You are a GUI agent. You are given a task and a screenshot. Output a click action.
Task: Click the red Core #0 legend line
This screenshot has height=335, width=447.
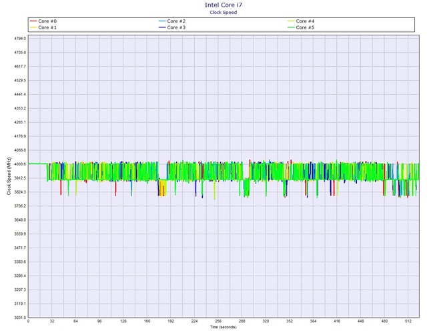pyautogui.click(x=34, y=21)
